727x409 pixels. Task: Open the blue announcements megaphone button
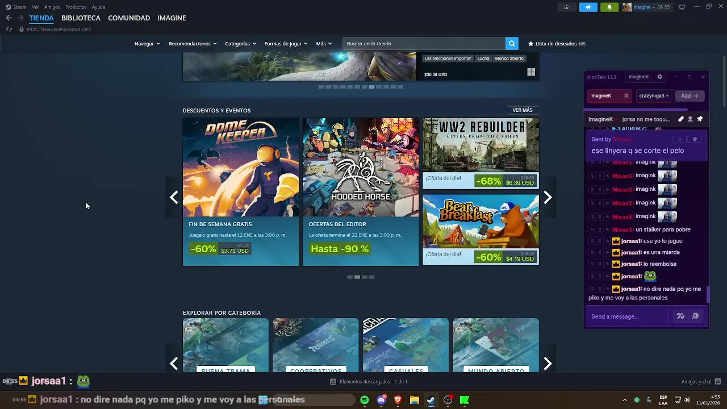click(x=588, y=7)
